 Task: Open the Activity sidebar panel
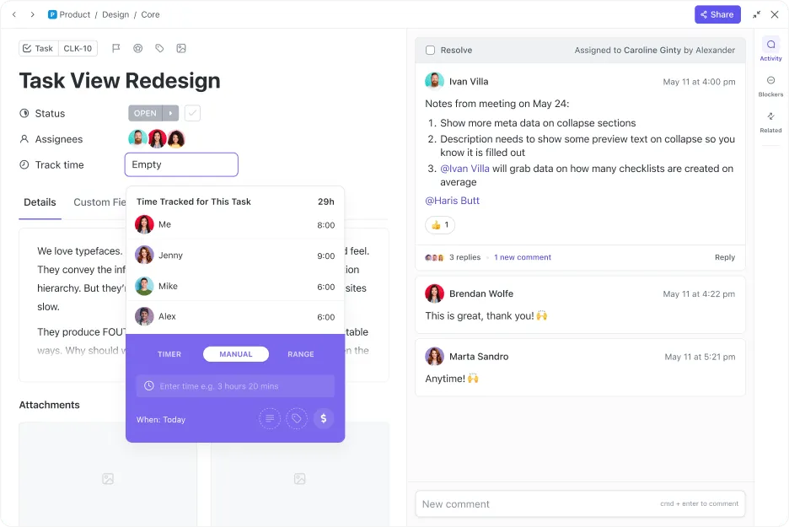[770, 50]
